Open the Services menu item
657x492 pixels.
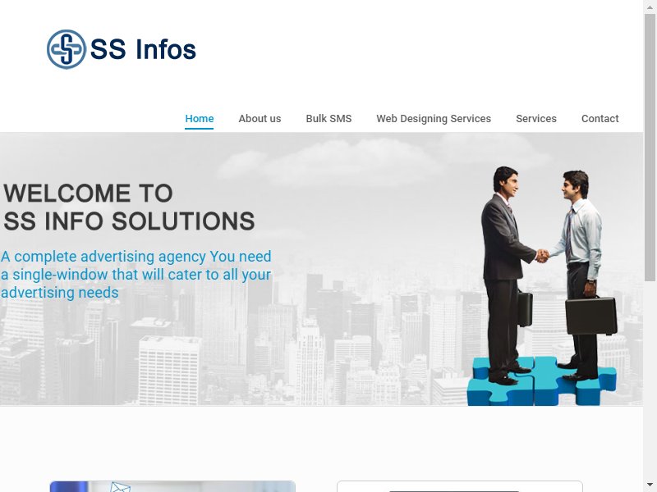click(536, 119)
